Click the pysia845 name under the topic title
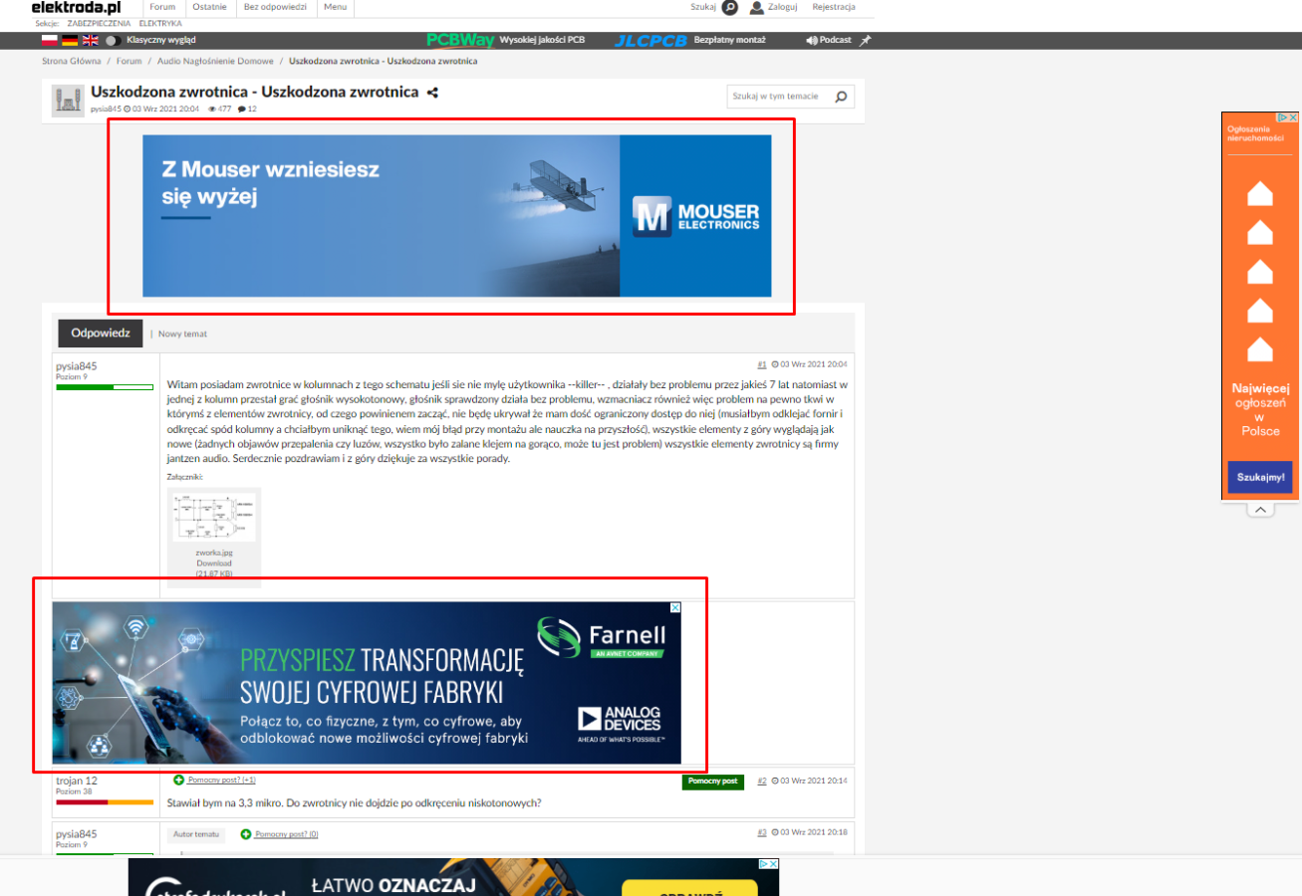1302x896 pixels. [106, 109]
